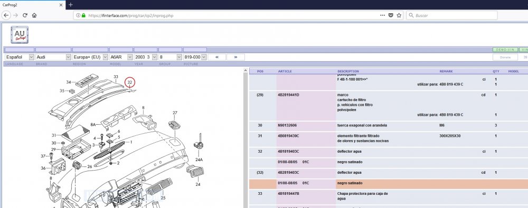528x208 pixels.
Task: Open a new tab with the plus button
Action: click(70, 5)
